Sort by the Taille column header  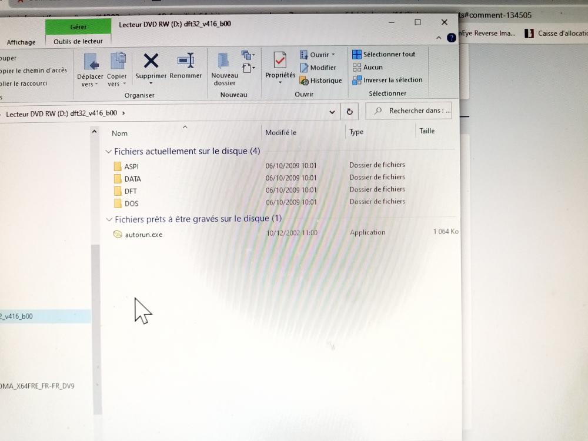pos(427,131)
